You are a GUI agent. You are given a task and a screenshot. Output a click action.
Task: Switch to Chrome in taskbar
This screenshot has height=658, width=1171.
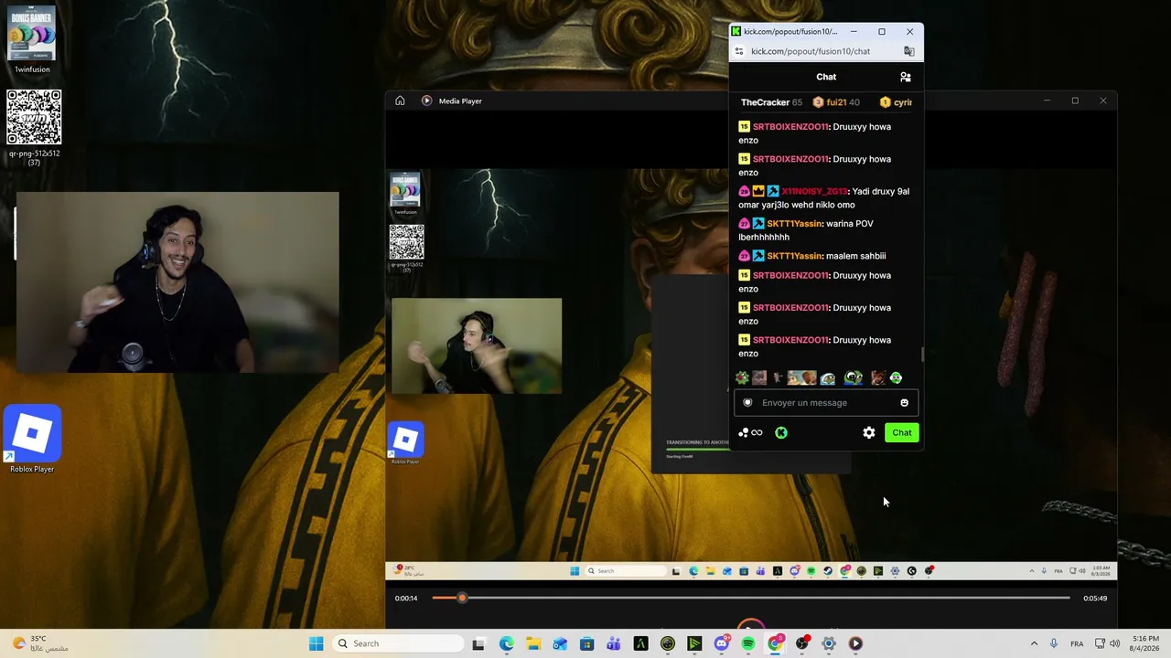[775, 643]
